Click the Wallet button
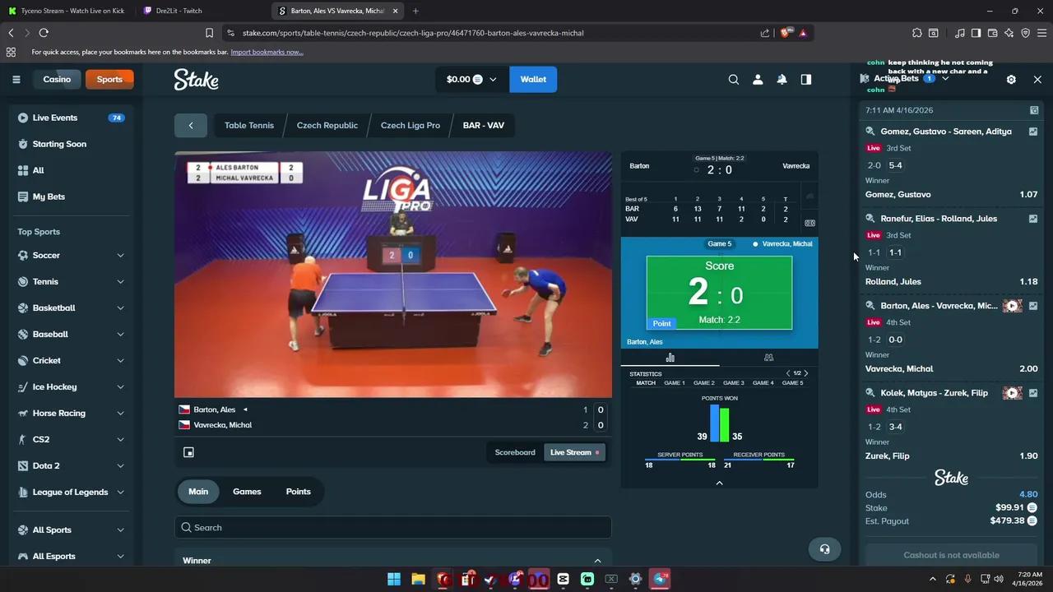 click(533, 79)
